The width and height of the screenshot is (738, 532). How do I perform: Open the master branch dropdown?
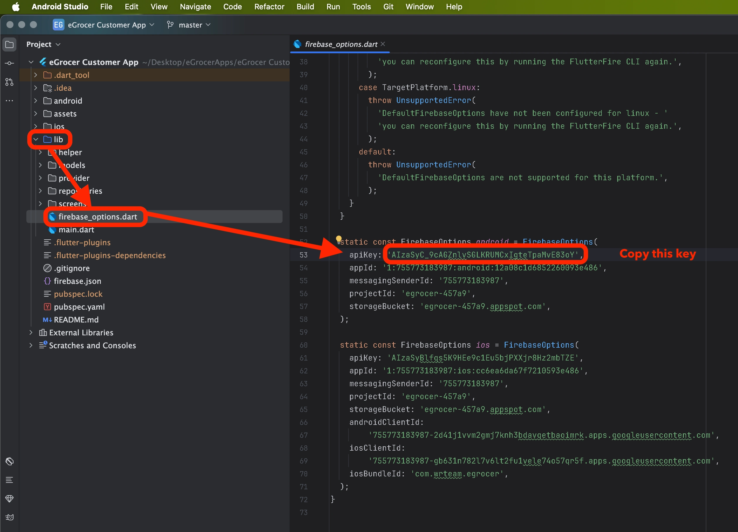coord(195,25)
